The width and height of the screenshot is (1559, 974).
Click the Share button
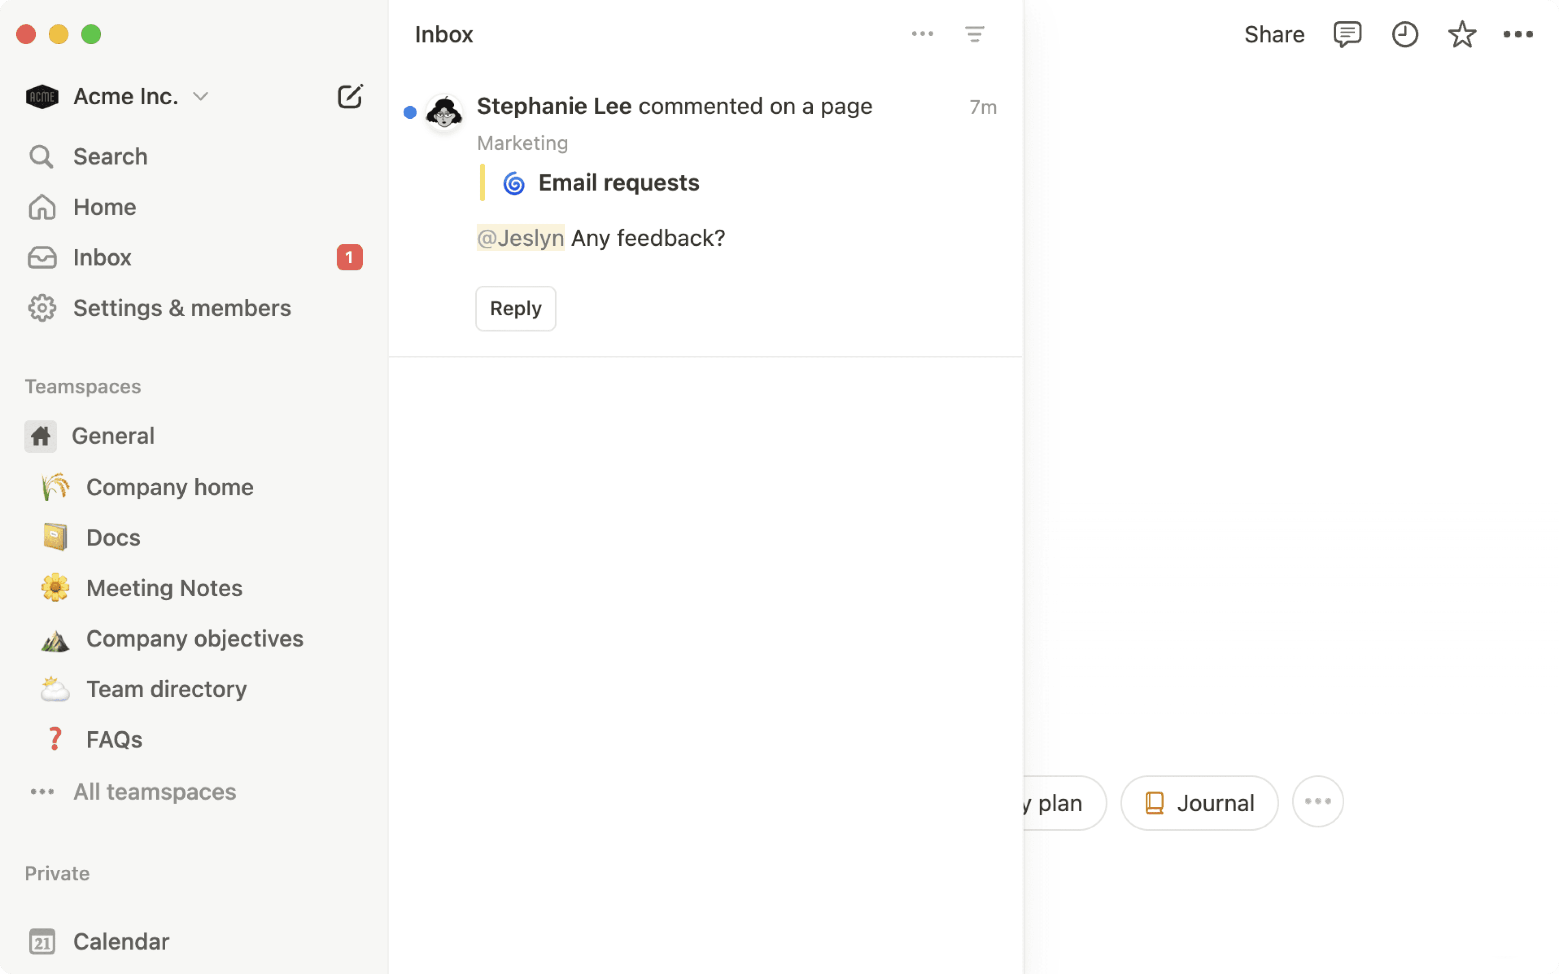click(1274, 34)
